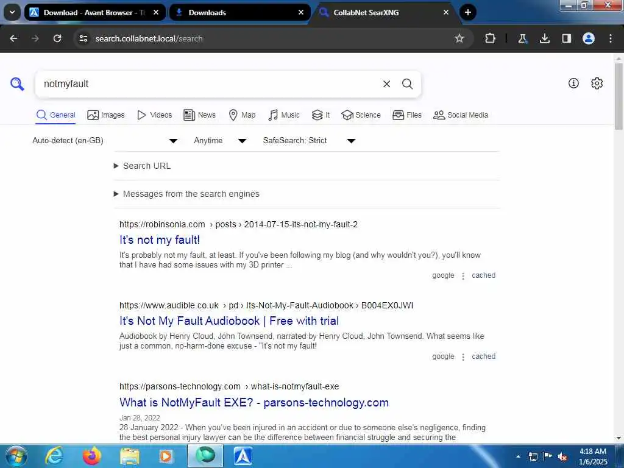Open the About info icon
This screenshot has width=624, height=468.
click(x=573, y=83)
